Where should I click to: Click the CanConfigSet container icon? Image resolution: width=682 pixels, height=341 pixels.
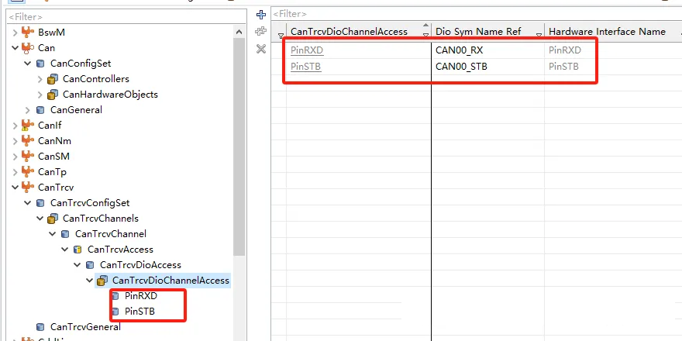pyautogui.click(x=40, y=64)
